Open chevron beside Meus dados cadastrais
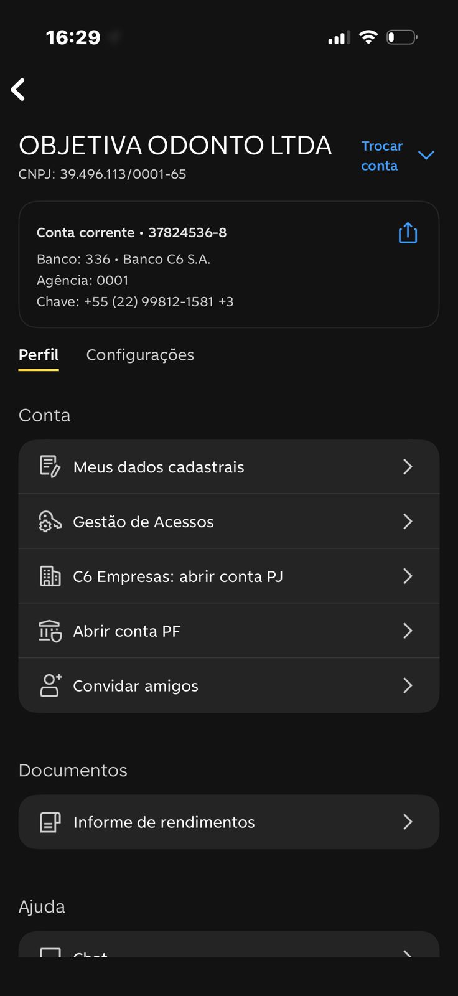The image size is (458, 996). [x=408, y=467]
